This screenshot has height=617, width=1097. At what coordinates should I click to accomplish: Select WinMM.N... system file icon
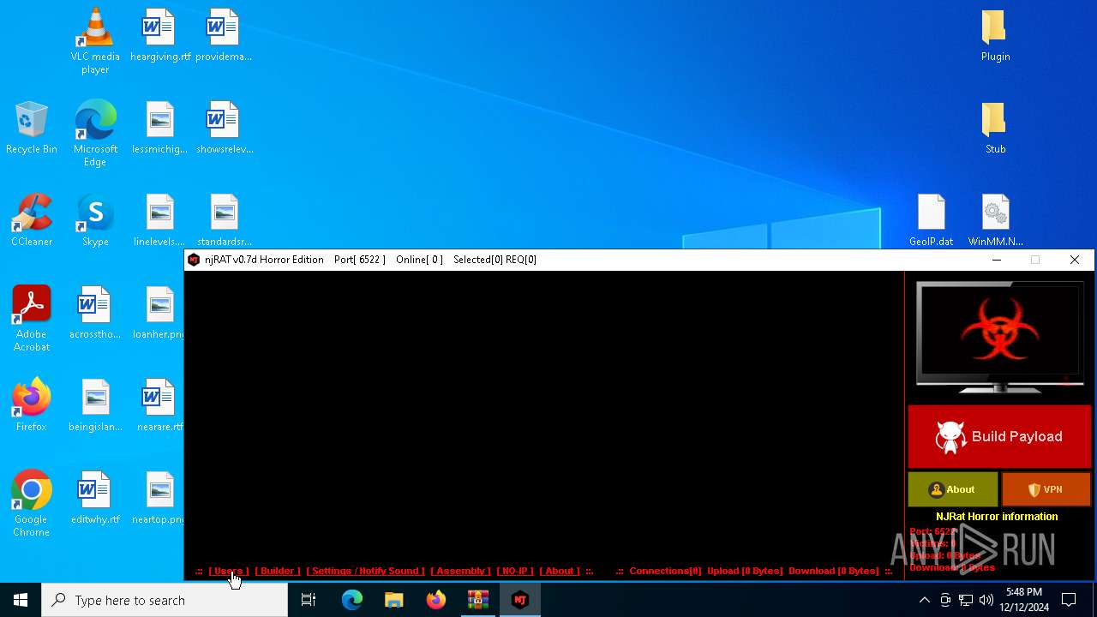click(995, 220)
